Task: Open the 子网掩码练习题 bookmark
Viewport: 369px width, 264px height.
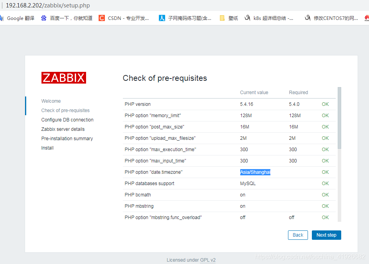Action: point(185,18)
